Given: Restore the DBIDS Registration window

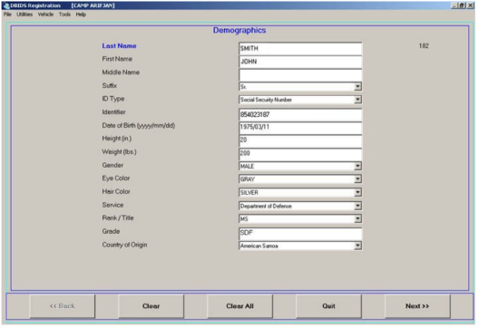Looking at the screenshot, I should (x=462, y=5).
